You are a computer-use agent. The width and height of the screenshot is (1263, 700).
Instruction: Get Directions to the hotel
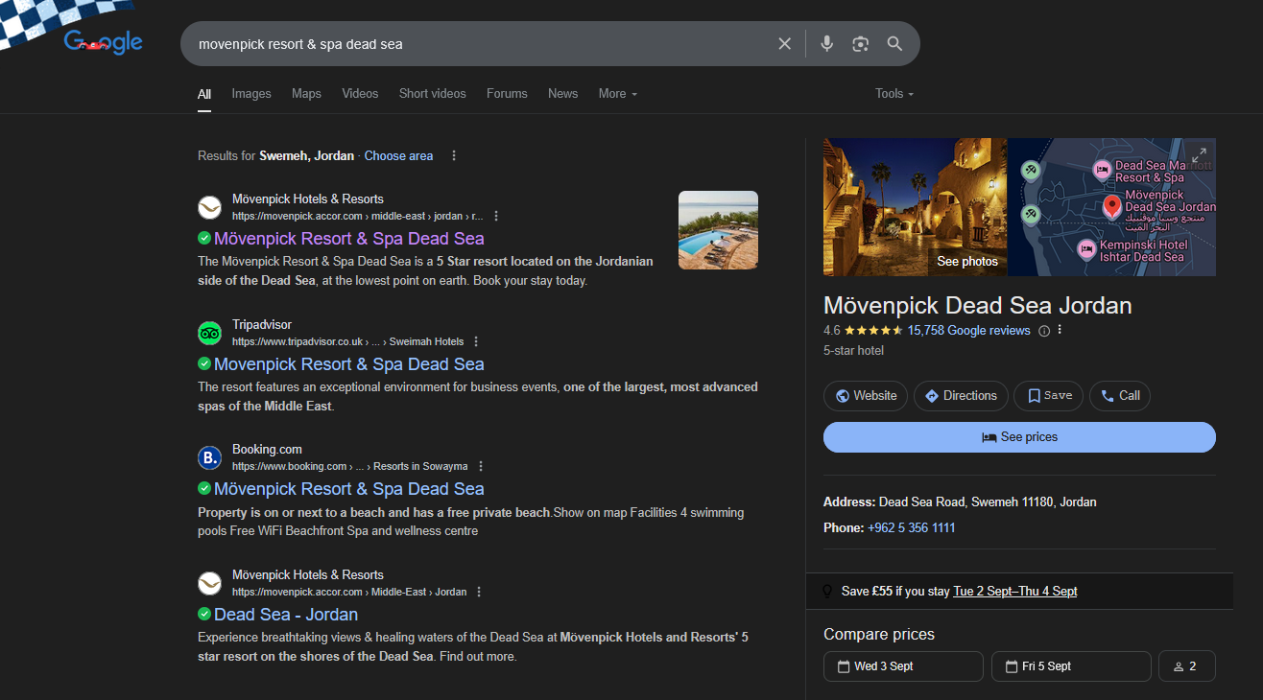[961, 396]
